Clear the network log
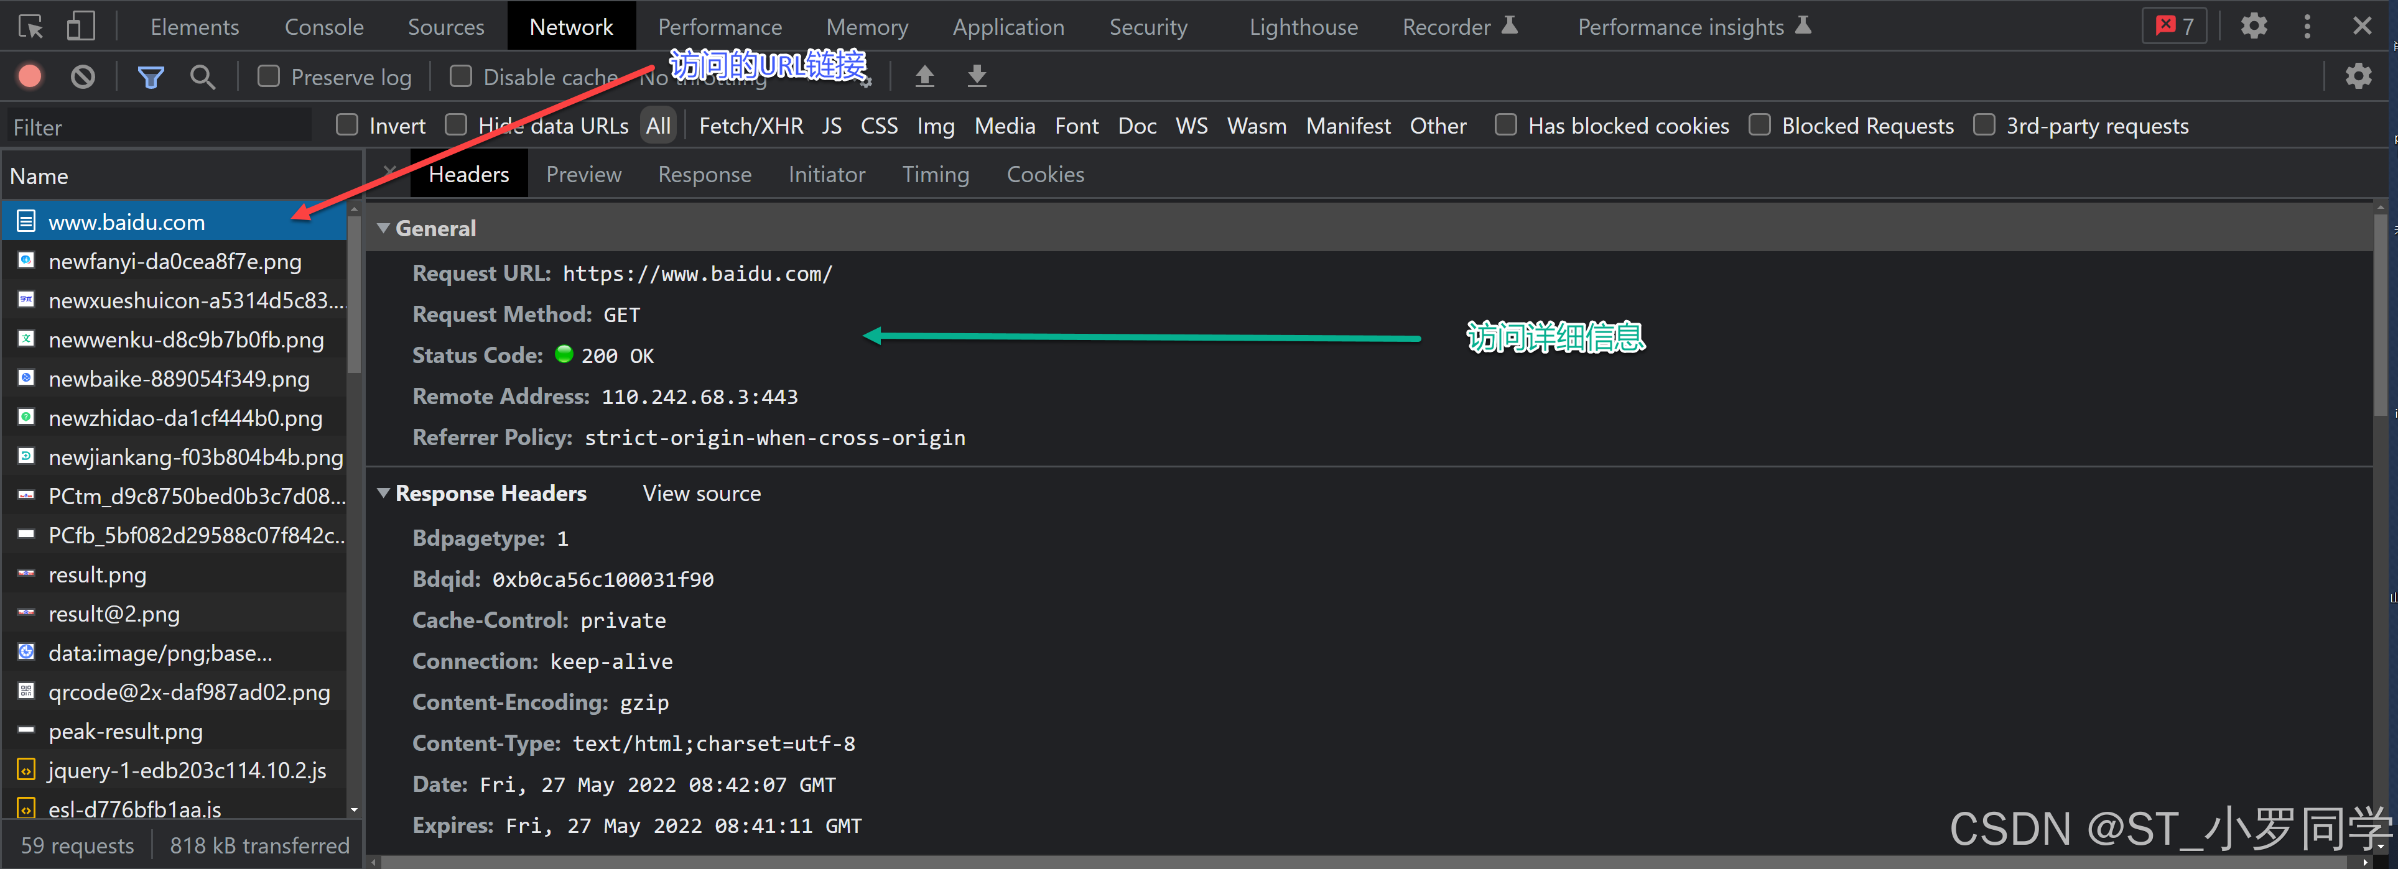Image resolution: width=2398 pixels, height=869 pixels. point(83,76)
